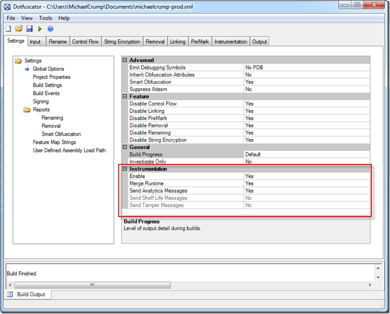Click the output pane scroll up arrow
Screen dimensions: 390x314
pyautogui.click(x=378, y=268)
